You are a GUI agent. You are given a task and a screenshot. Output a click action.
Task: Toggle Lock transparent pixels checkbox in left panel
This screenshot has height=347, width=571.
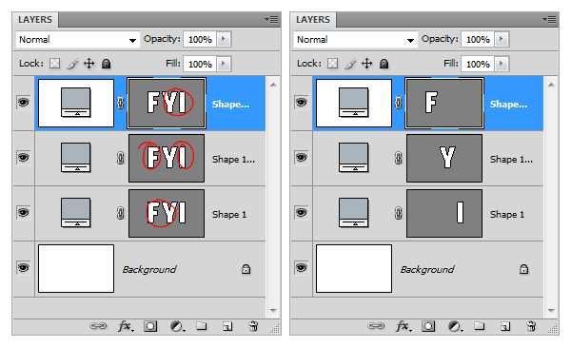point(54,64)
